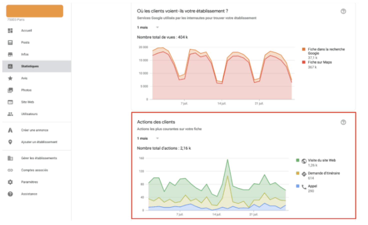This screenshot has width=368, height=225.
Task: Click the Site Web icon
Action: pyautogui.click(x=10, y=102)
